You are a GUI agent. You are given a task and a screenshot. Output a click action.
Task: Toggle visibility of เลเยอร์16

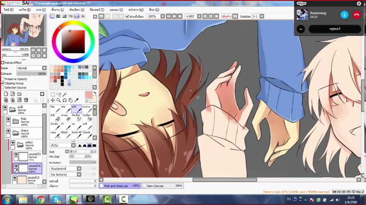click(x=16, y=166)
